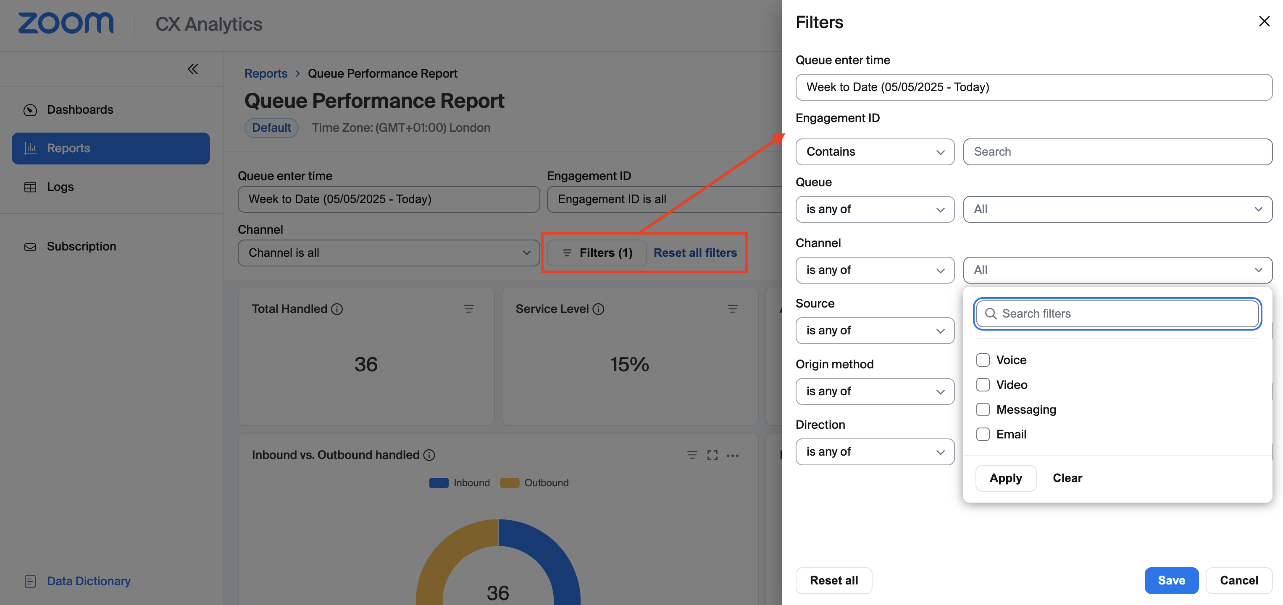Go to Dashboards in sidebar
This screenshot has height=605, width=1283.
click(x=80, y=110)
